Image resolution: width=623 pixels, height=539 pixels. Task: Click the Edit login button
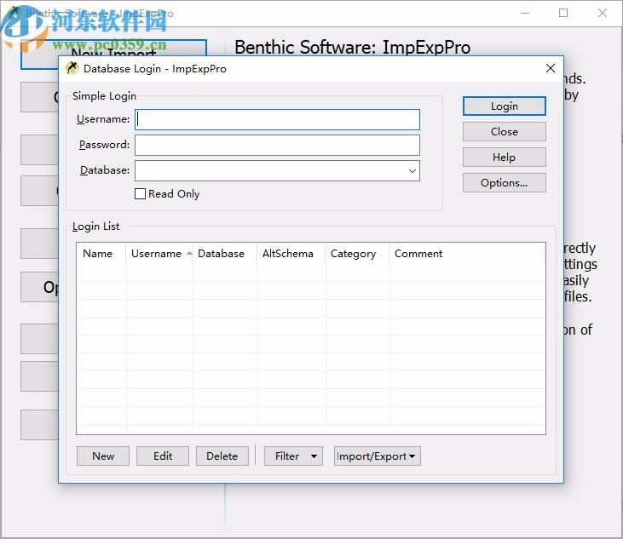click(163, 456)
